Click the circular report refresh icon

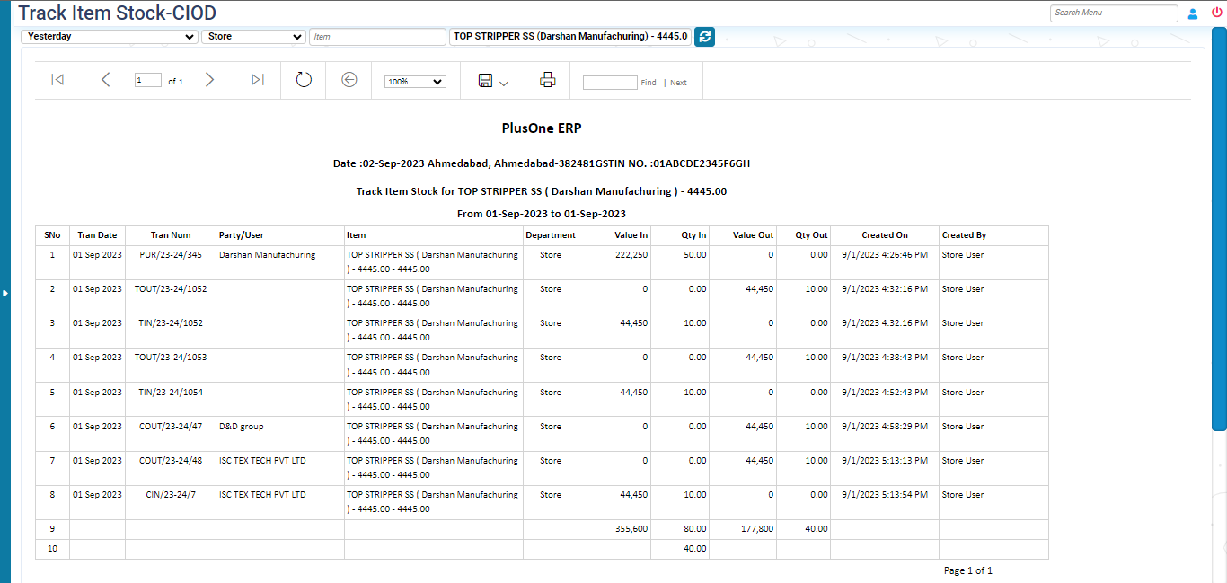point(304,80)
